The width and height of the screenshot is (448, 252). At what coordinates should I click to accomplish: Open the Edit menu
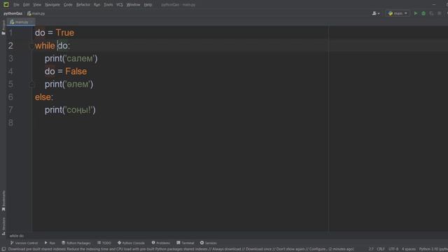27,5
